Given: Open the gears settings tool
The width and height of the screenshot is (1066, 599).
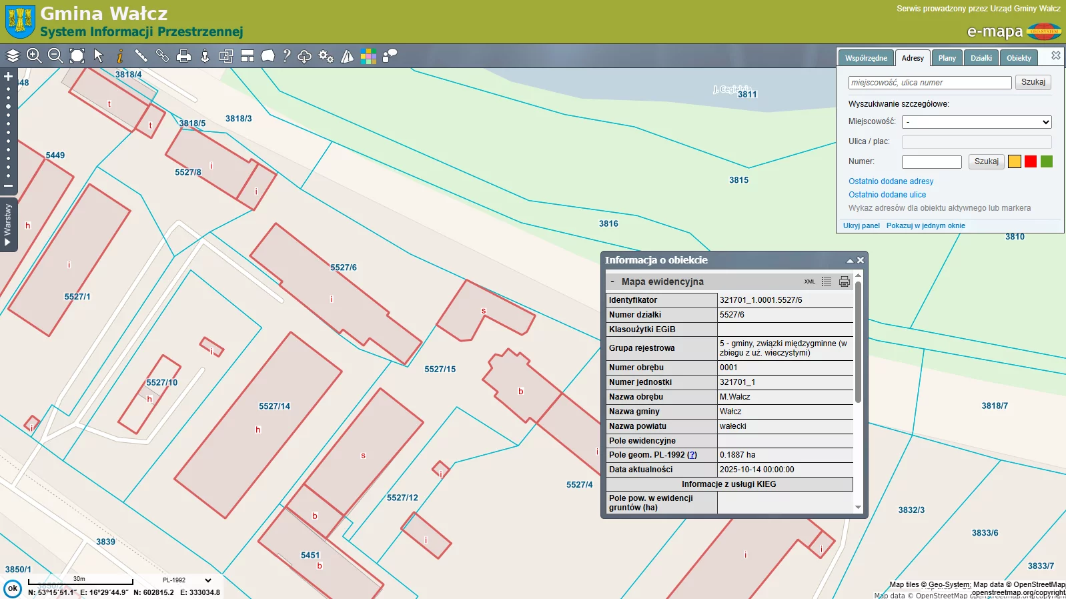Looking at the screenshot, I should 326,56.
